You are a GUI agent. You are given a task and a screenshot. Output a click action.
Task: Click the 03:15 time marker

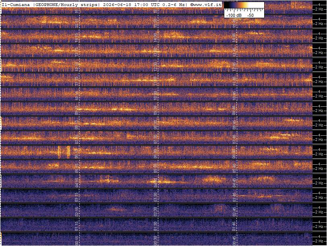(x=77, y=197)
